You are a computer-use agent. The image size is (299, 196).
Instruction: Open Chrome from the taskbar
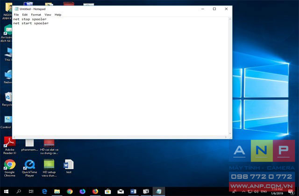[70, 191]
